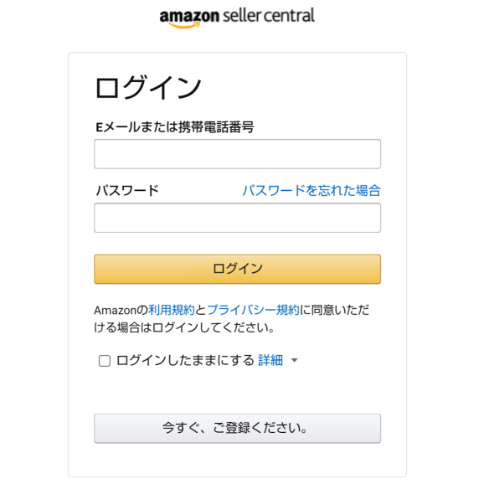Click the "seller central" text in logo
This screenshot has height=484, width=484.
pyautogui.click(x=268, y=15)
